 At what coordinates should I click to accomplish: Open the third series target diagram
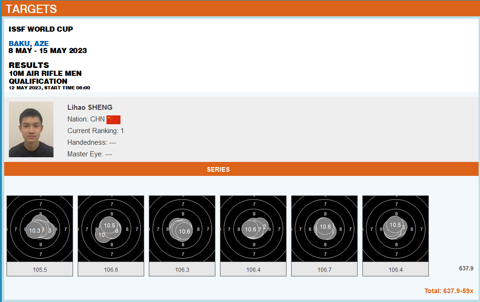point(182,228)
